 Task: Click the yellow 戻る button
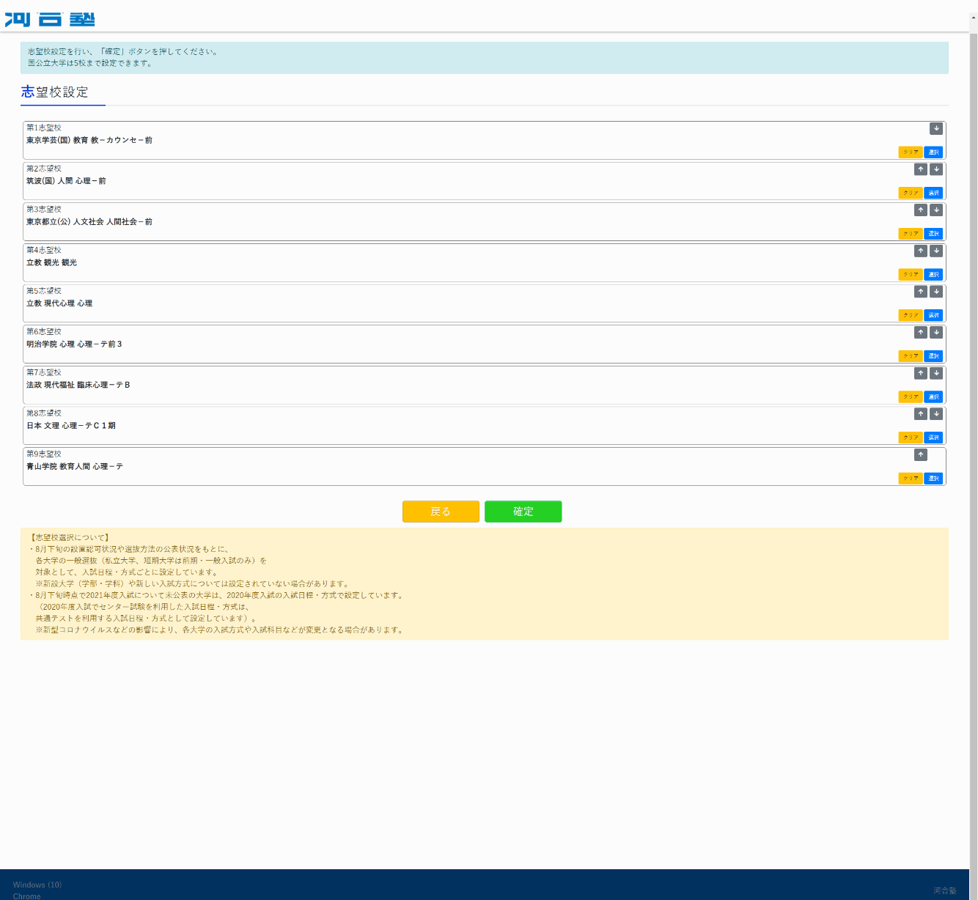(x=441, y=512)
